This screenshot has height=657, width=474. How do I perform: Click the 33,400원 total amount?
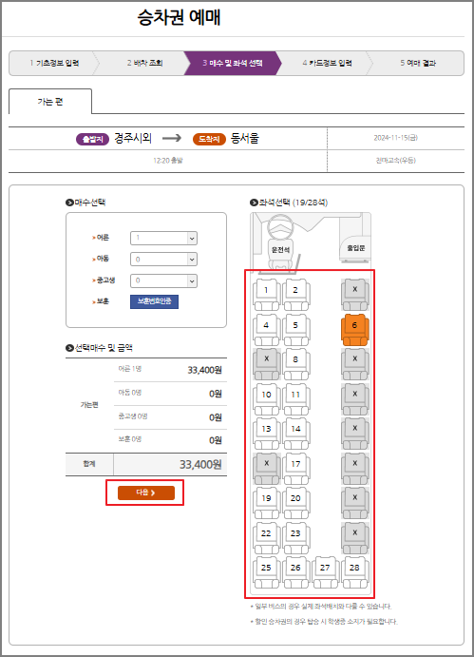[x=200, y=465]
